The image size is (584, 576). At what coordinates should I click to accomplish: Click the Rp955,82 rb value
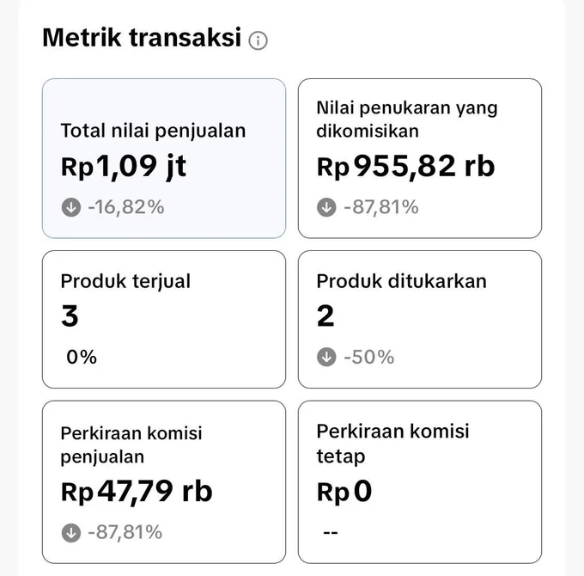(x=405, y=166)
